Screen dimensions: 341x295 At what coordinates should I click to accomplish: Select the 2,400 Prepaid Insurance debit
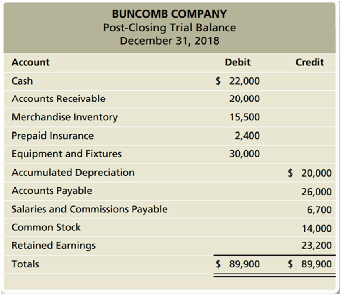(x=247, y=136)
